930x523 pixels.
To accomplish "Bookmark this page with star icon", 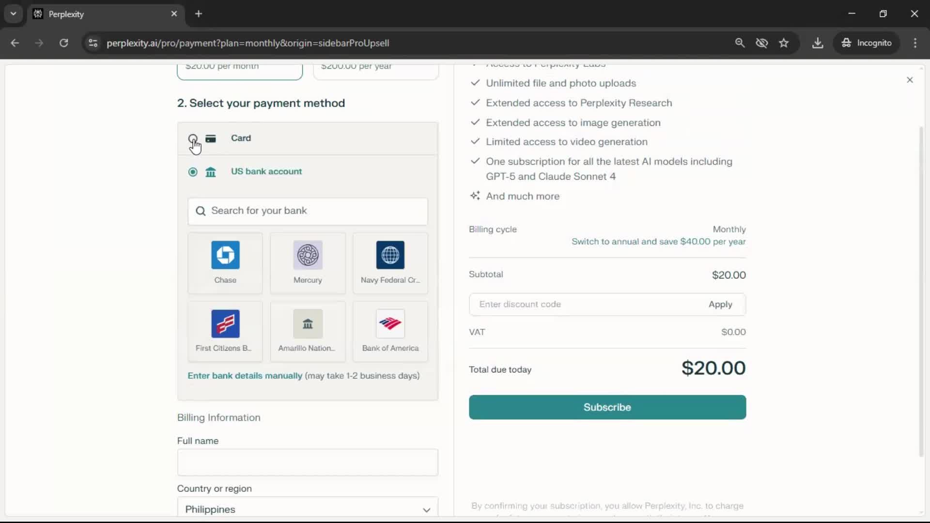I will [x=784, y=43].
